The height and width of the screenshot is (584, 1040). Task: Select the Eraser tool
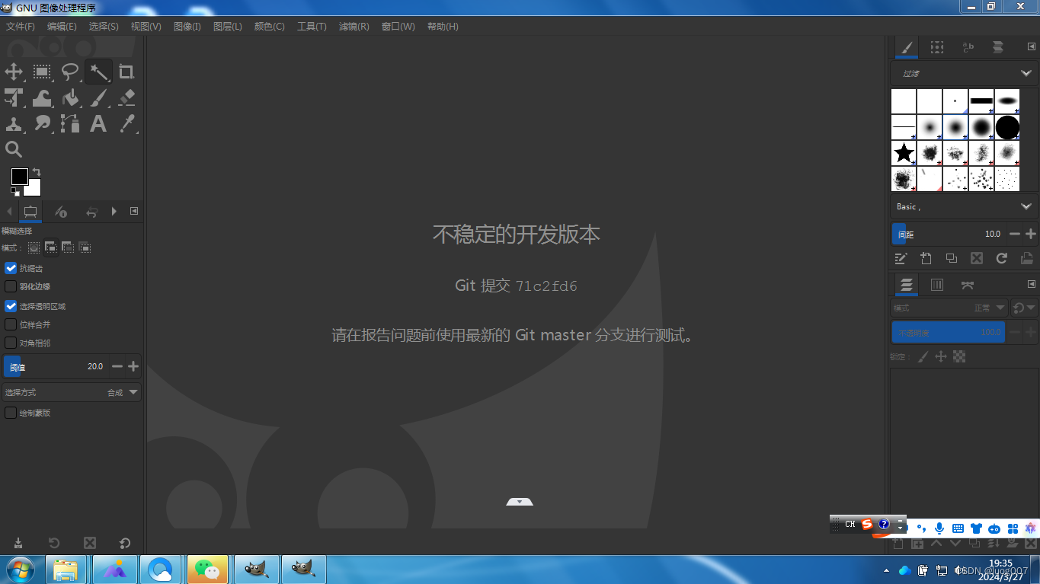pyautogui.click(x=126, y=97)
